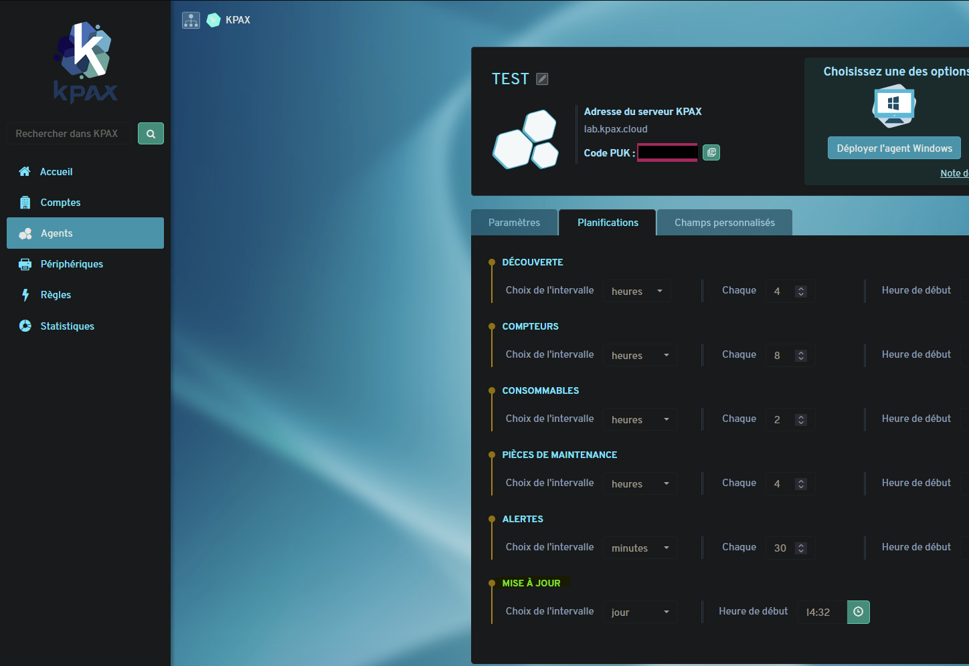This screenshot has width=969, height=666.
Task: Open the Note link under deploy button
Action: (954, 173)
